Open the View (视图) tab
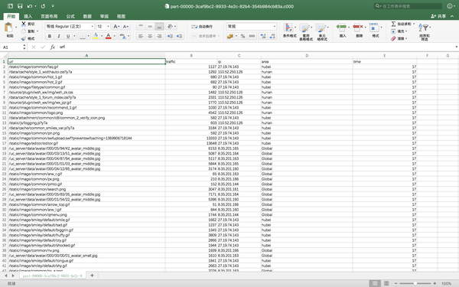This screenshot has width=459, height=287. pos(121,16)
